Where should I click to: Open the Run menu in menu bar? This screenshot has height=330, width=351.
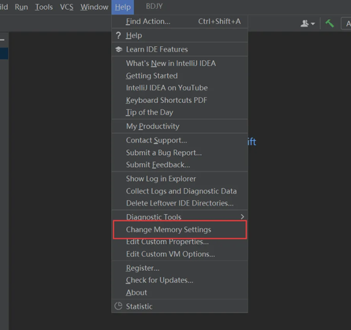(21, 7)
